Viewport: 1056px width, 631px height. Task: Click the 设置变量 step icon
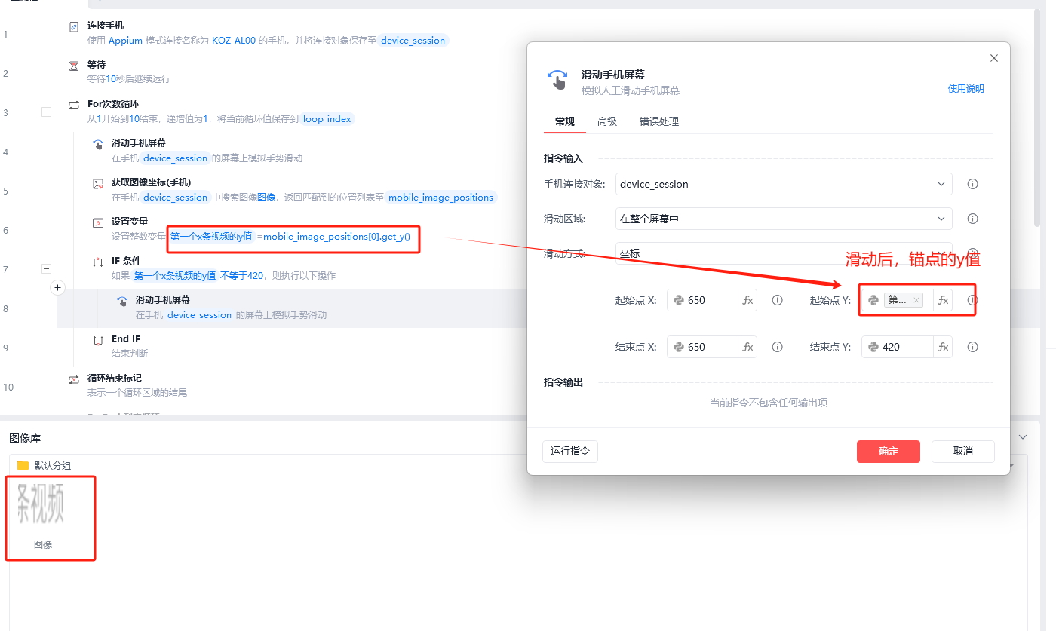pos(98,222)
